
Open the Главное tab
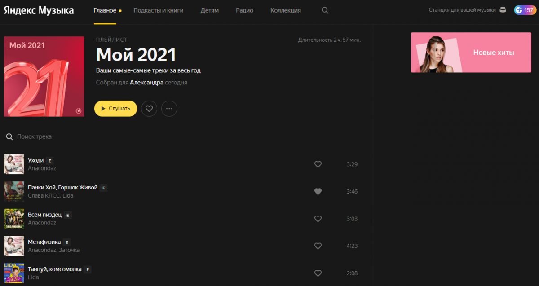pyautogui.click(x=105, y=10)
